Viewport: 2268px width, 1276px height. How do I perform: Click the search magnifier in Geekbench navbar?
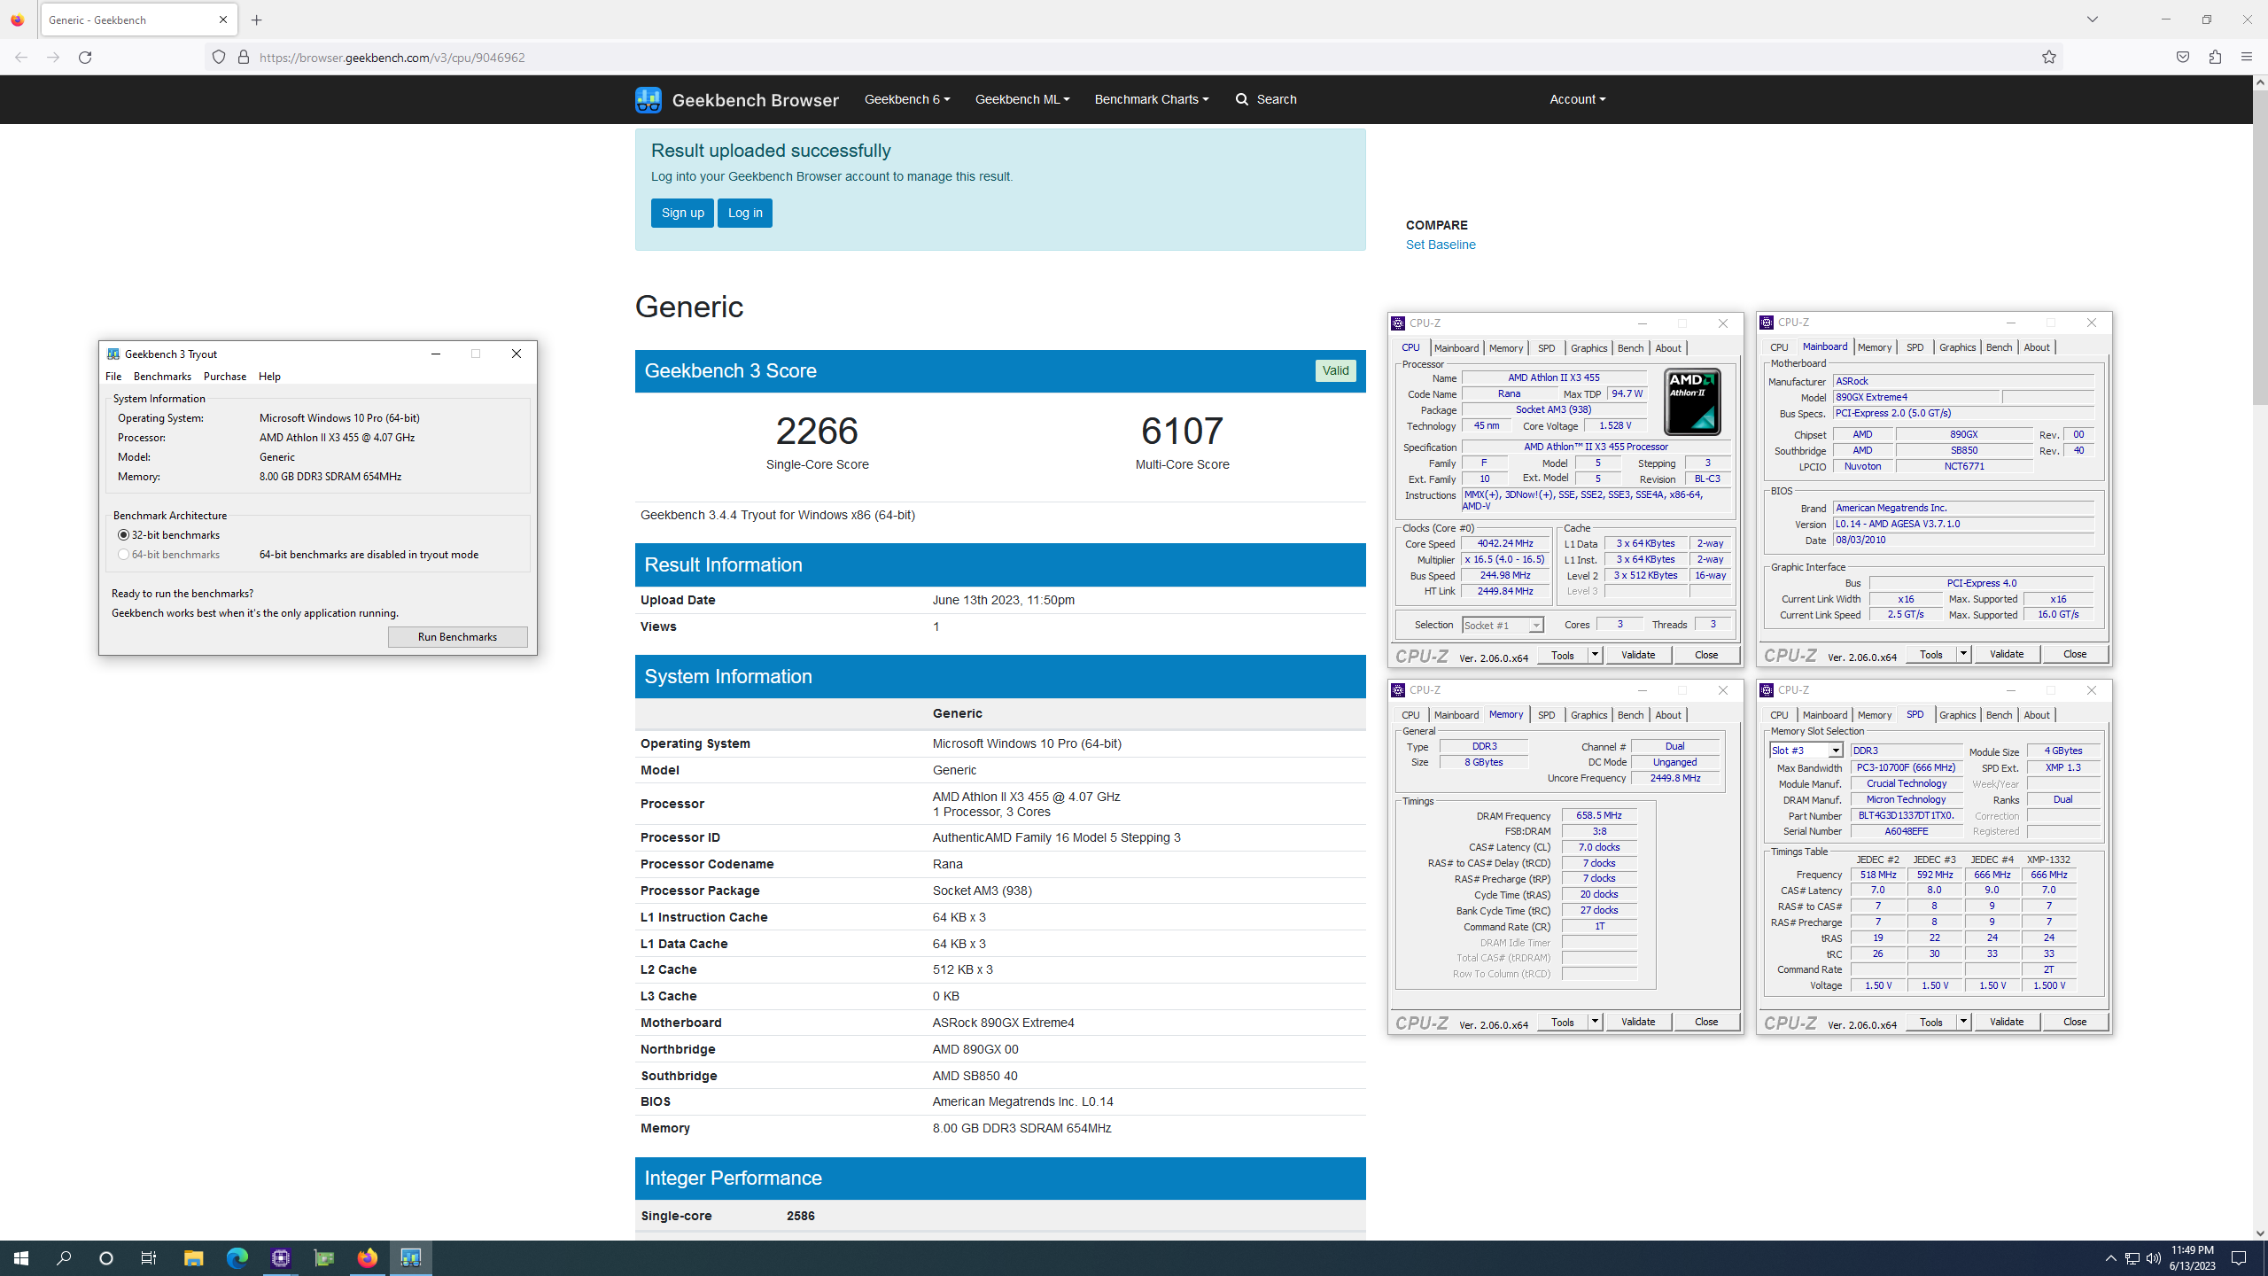point(1242,99)
